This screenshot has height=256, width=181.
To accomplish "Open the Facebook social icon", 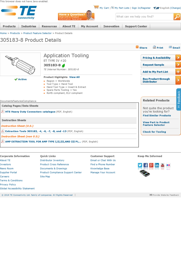I will point(146,165).
